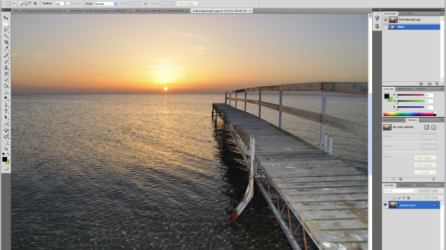Screen dimensions: 446x250
Task: Select the Rectangular Marquee tool in toolbox
Action: (6, 24)
